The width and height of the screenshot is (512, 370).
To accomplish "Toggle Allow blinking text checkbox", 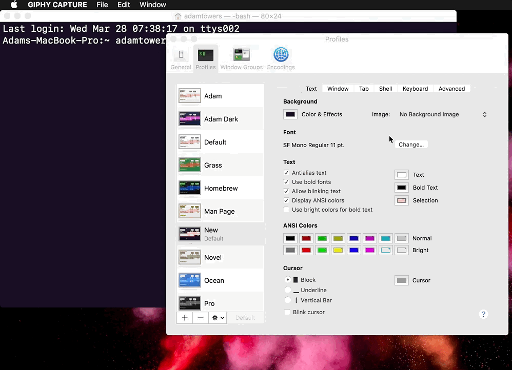I will tap(286, 191).
